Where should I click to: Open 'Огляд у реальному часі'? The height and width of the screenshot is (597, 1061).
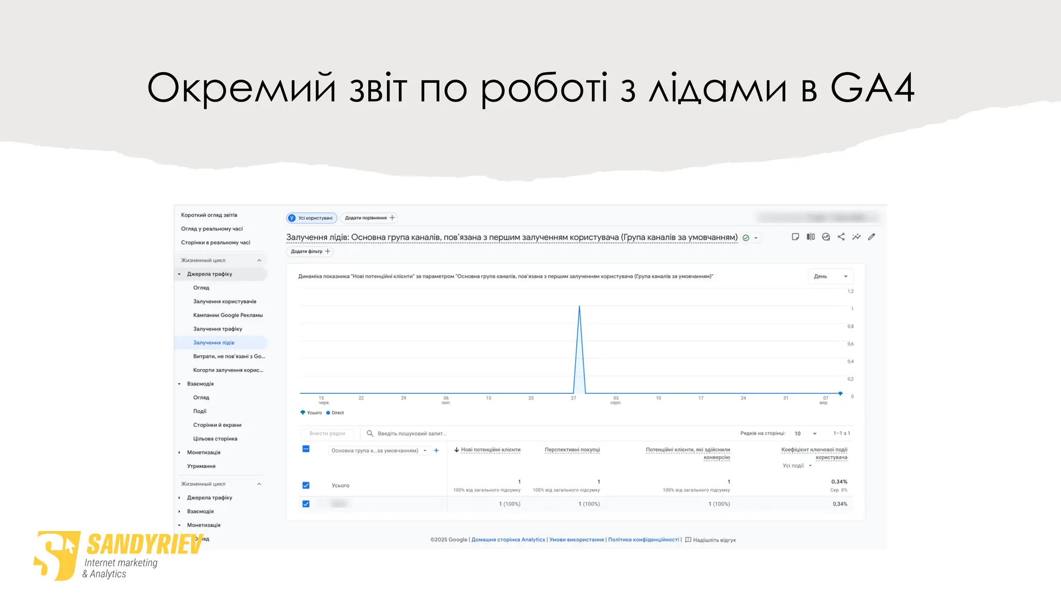point(211,229)
